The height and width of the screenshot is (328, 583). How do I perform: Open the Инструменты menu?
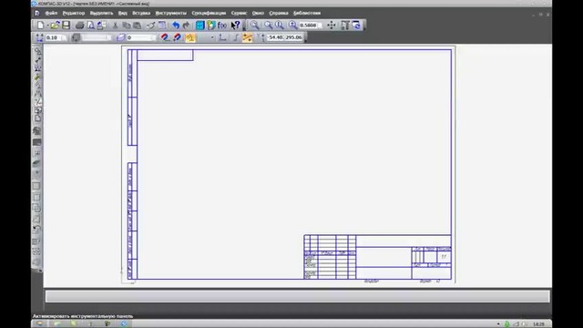pyautogui.click(x=171, y=13)
